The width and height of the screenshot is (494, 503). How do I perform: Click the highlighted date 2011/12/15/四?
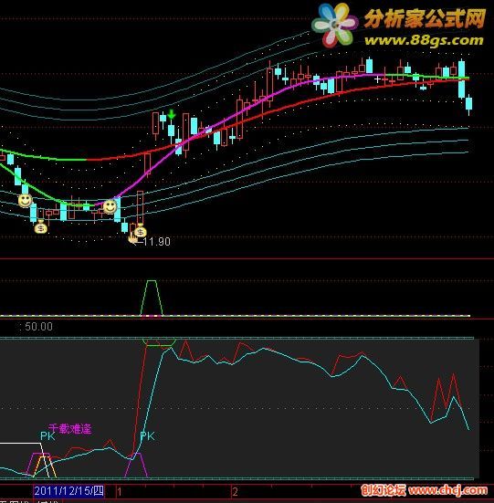point(69,491)
